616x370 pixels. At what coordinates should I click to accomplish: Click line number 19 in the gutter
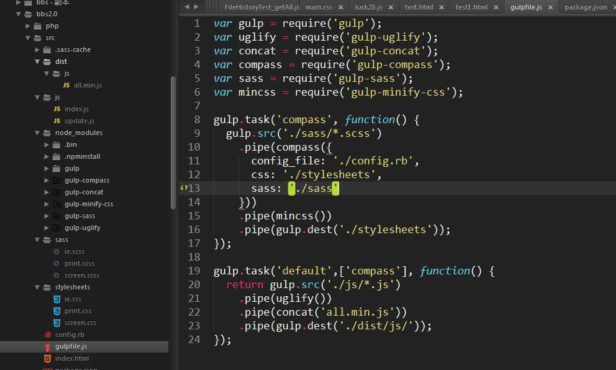pos(193,271)
